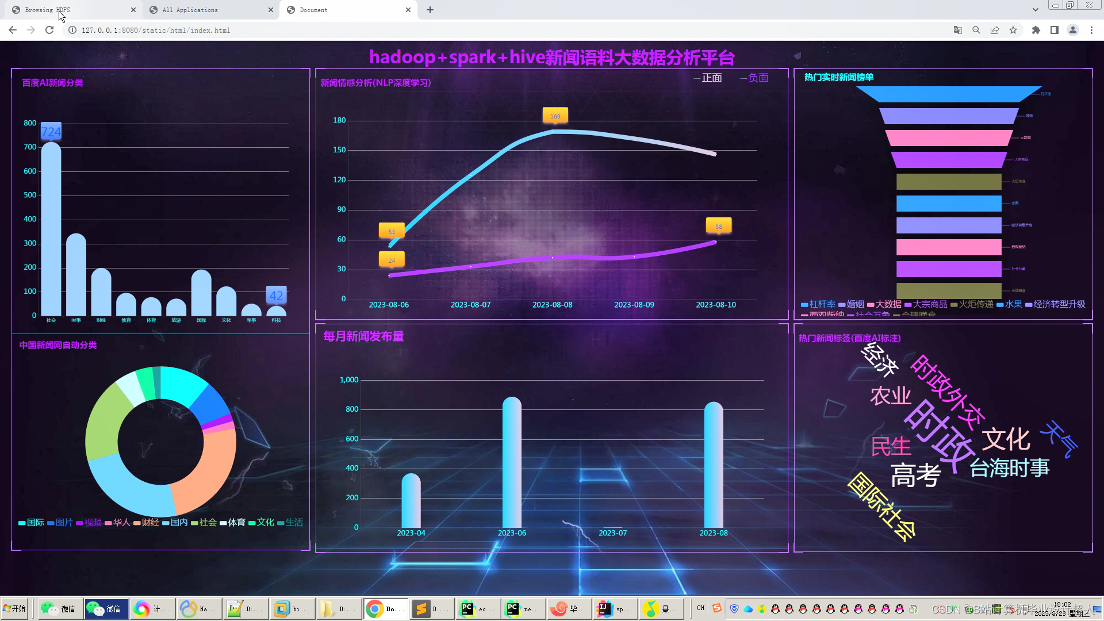Click the 724 社会 bar in chart
This screenshot has width=1104, height=621.
51,230
